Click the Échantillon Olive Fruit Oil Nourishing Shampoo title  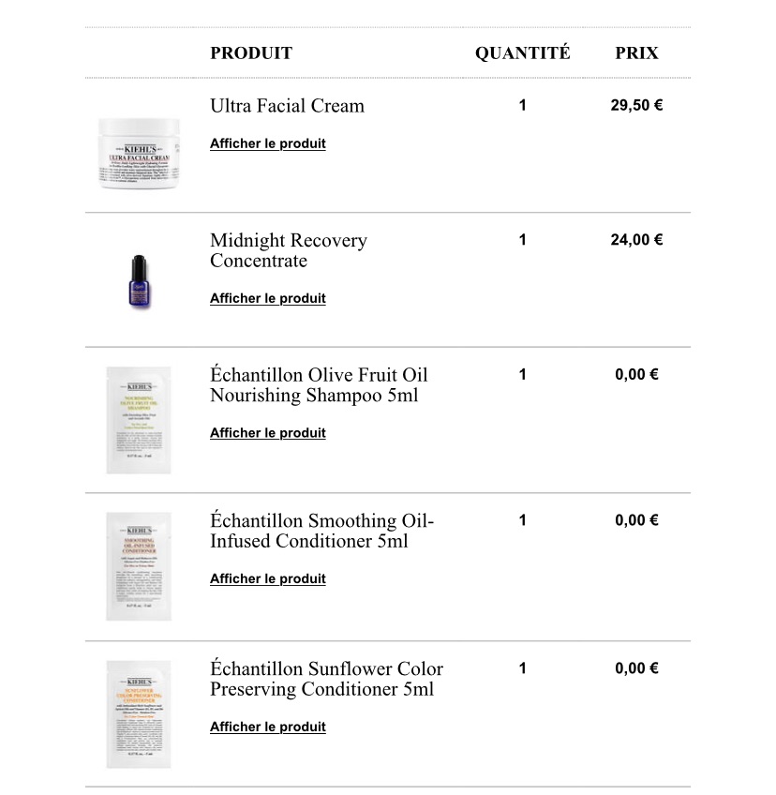click(319, 384)
